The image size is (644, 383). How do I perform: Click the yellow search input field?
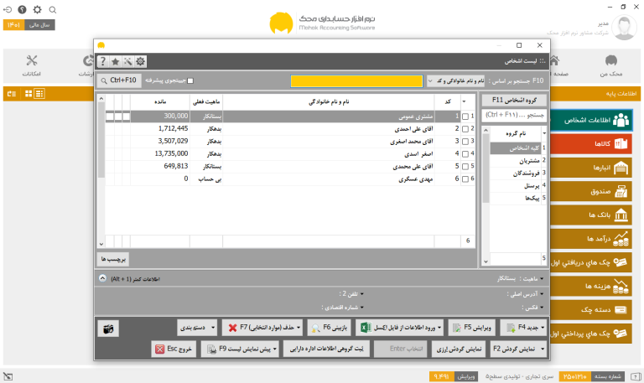point(356,80)
